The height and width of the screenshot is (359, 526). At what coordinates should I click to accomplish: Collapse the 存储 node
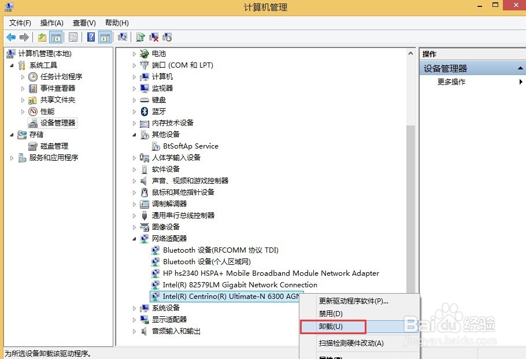click(x=12, y=135)
